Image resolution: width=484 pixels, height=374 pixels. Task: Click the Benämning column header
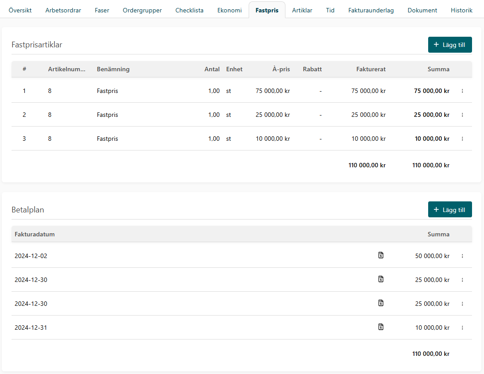113,69
